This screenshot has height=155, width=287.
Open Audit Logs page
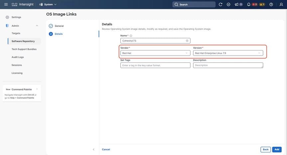point(18,57)
